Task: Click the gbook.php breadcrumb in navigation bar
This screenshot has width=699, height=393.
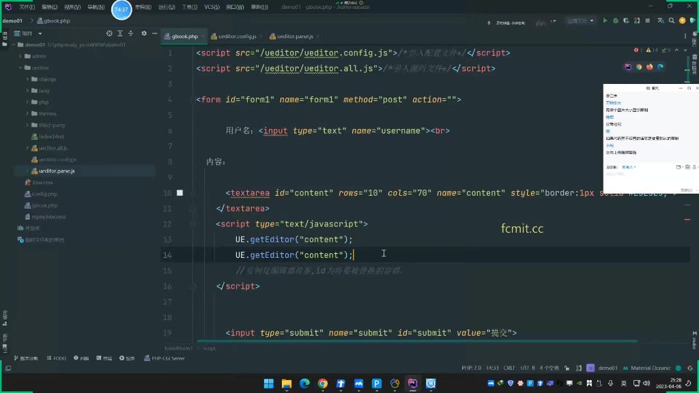Action: (x=53, y=20)
